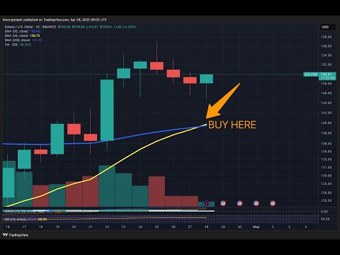The height and width of the screenshot is (255, 340).
Task: Select the EMA (200, close) legend row
Action: (x=23, y=40)
